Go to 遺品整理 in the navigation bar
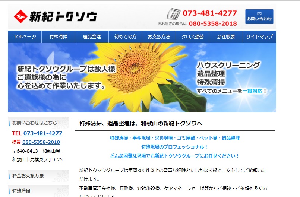 click(92, 37)
